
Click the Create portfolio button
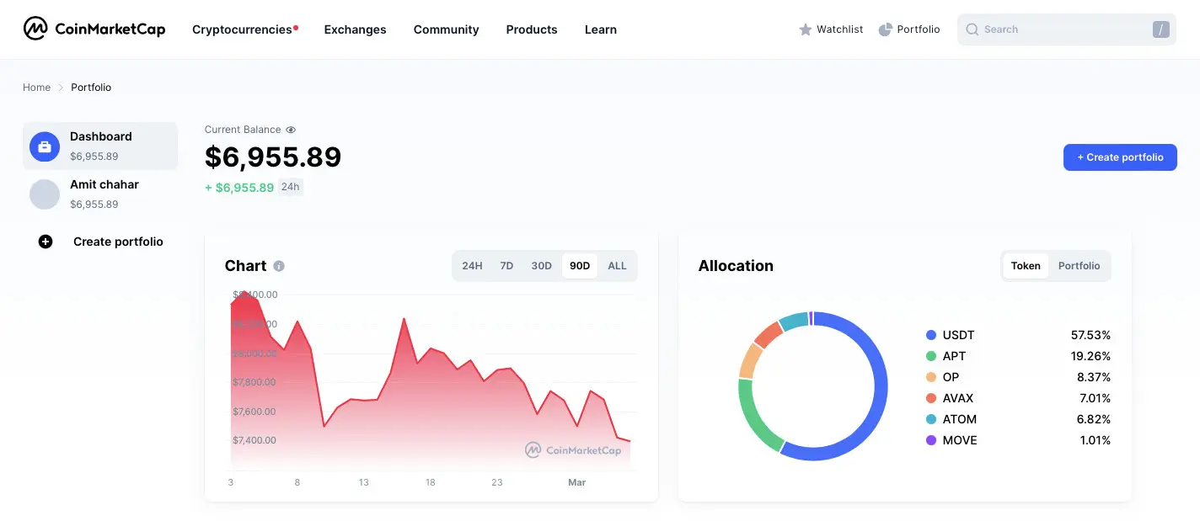click(1120, 157)
